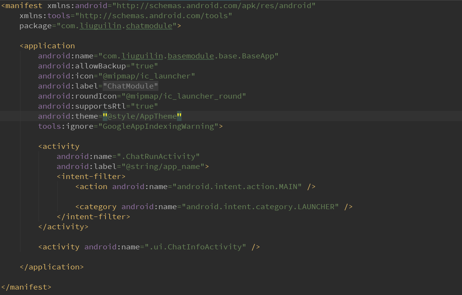Screen dimensions: 462x295
Task: Click the <category tag name
Action: (x=96, y=206)
